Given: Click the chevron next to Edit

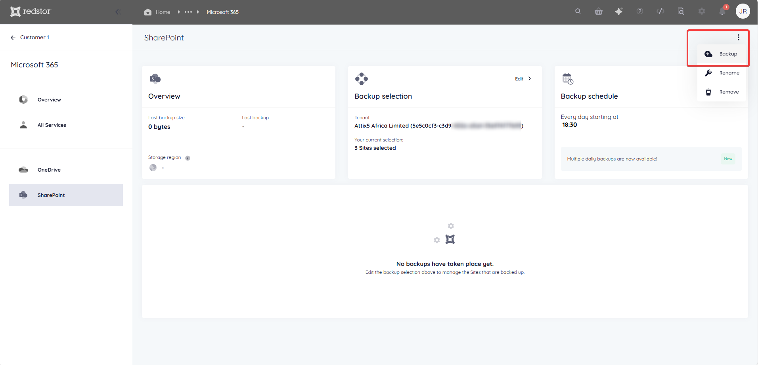Looking at the screenshot, I should click(530, 78).
